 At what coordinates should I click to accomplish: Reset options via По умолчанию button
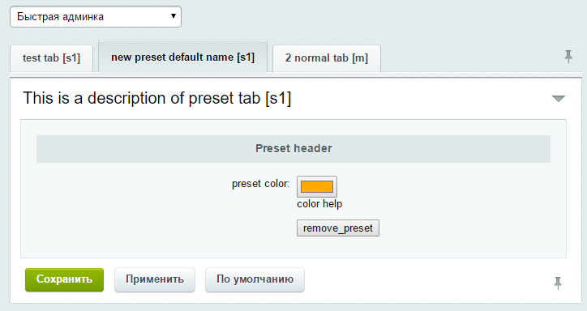point(255,279)
